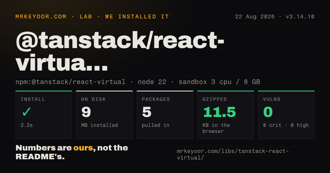Click the 'Numbers are ours, not the README's.' tagline

72,152
